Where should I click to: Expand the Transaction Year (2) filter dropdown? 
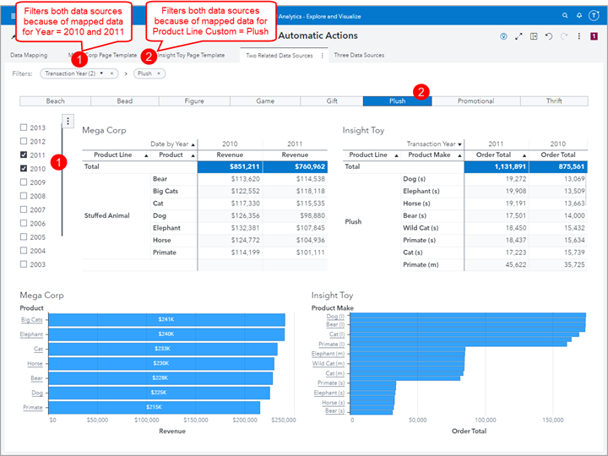click(101, 73)
